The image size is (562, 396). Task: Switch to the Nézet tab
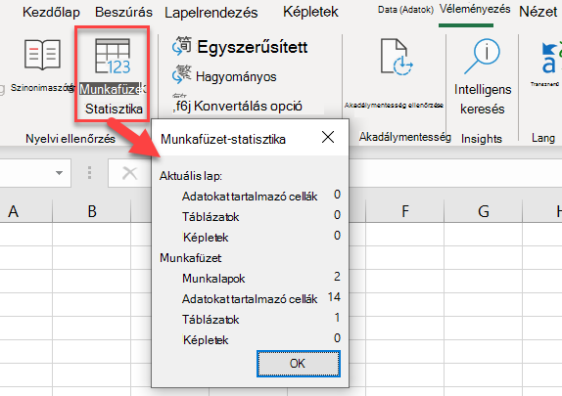(x=538, y=12)
